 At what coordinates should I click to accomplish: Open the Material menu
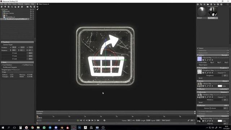coord(20,4)
